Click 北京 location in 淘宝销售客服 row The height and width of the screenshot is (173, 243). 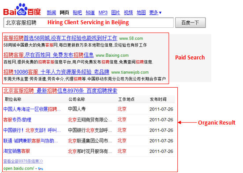(x=122, y=151)
